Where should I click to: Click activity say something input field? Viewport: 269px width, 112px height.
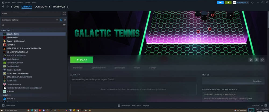coord(133,79)
